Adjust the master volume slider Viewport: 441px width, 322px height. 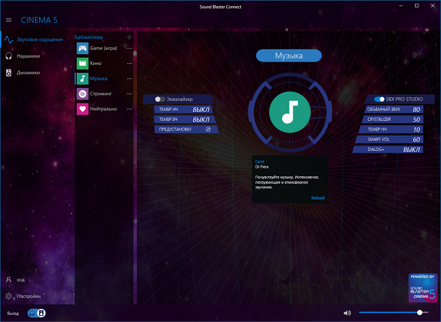click(394, 312)
